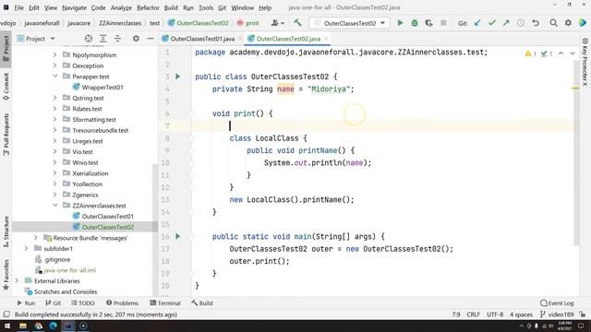
Task: Hide the Project panel with minus icon
Action: pyautogui.click(x=150, y=39)
